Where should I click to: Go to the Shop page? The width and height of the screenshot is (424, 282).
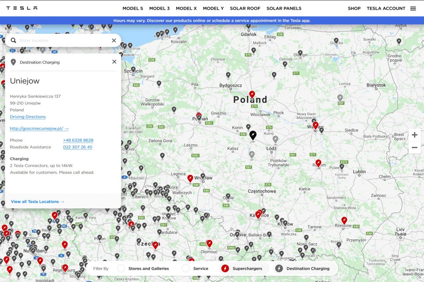point(354,8)
